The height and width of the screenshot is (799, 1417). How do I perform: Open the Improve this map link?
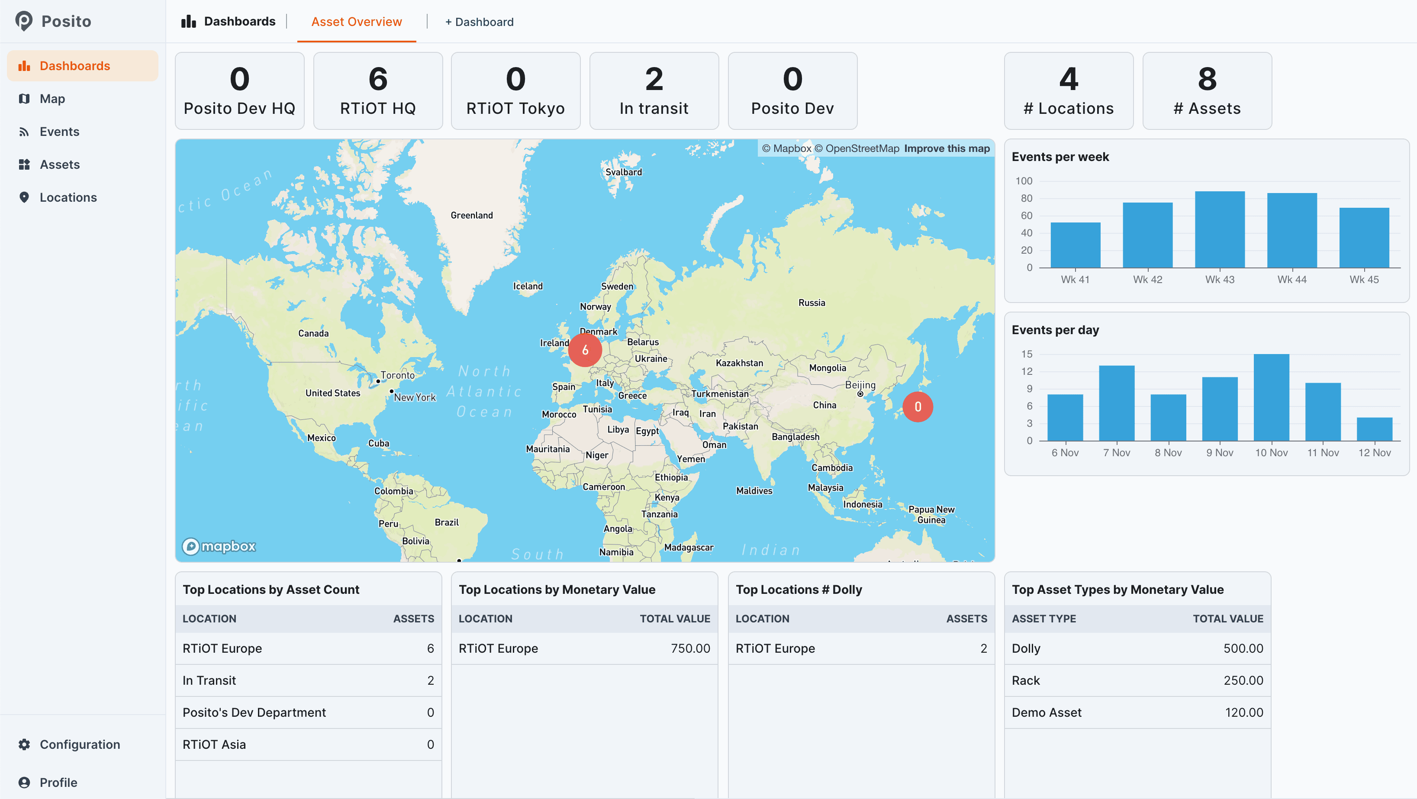point(947,148)
